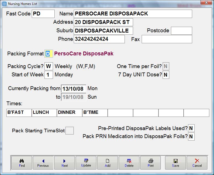
Task: Select the Packing Format field D
Action: (49, 54)
